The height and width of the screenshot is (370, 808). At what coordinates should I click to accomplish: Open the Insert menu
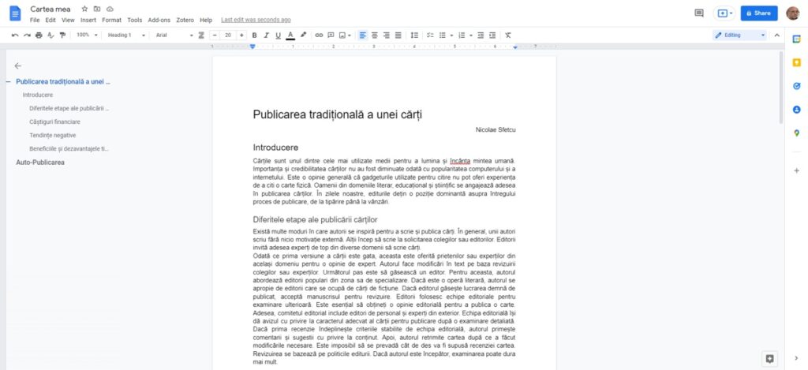point(88,20)
